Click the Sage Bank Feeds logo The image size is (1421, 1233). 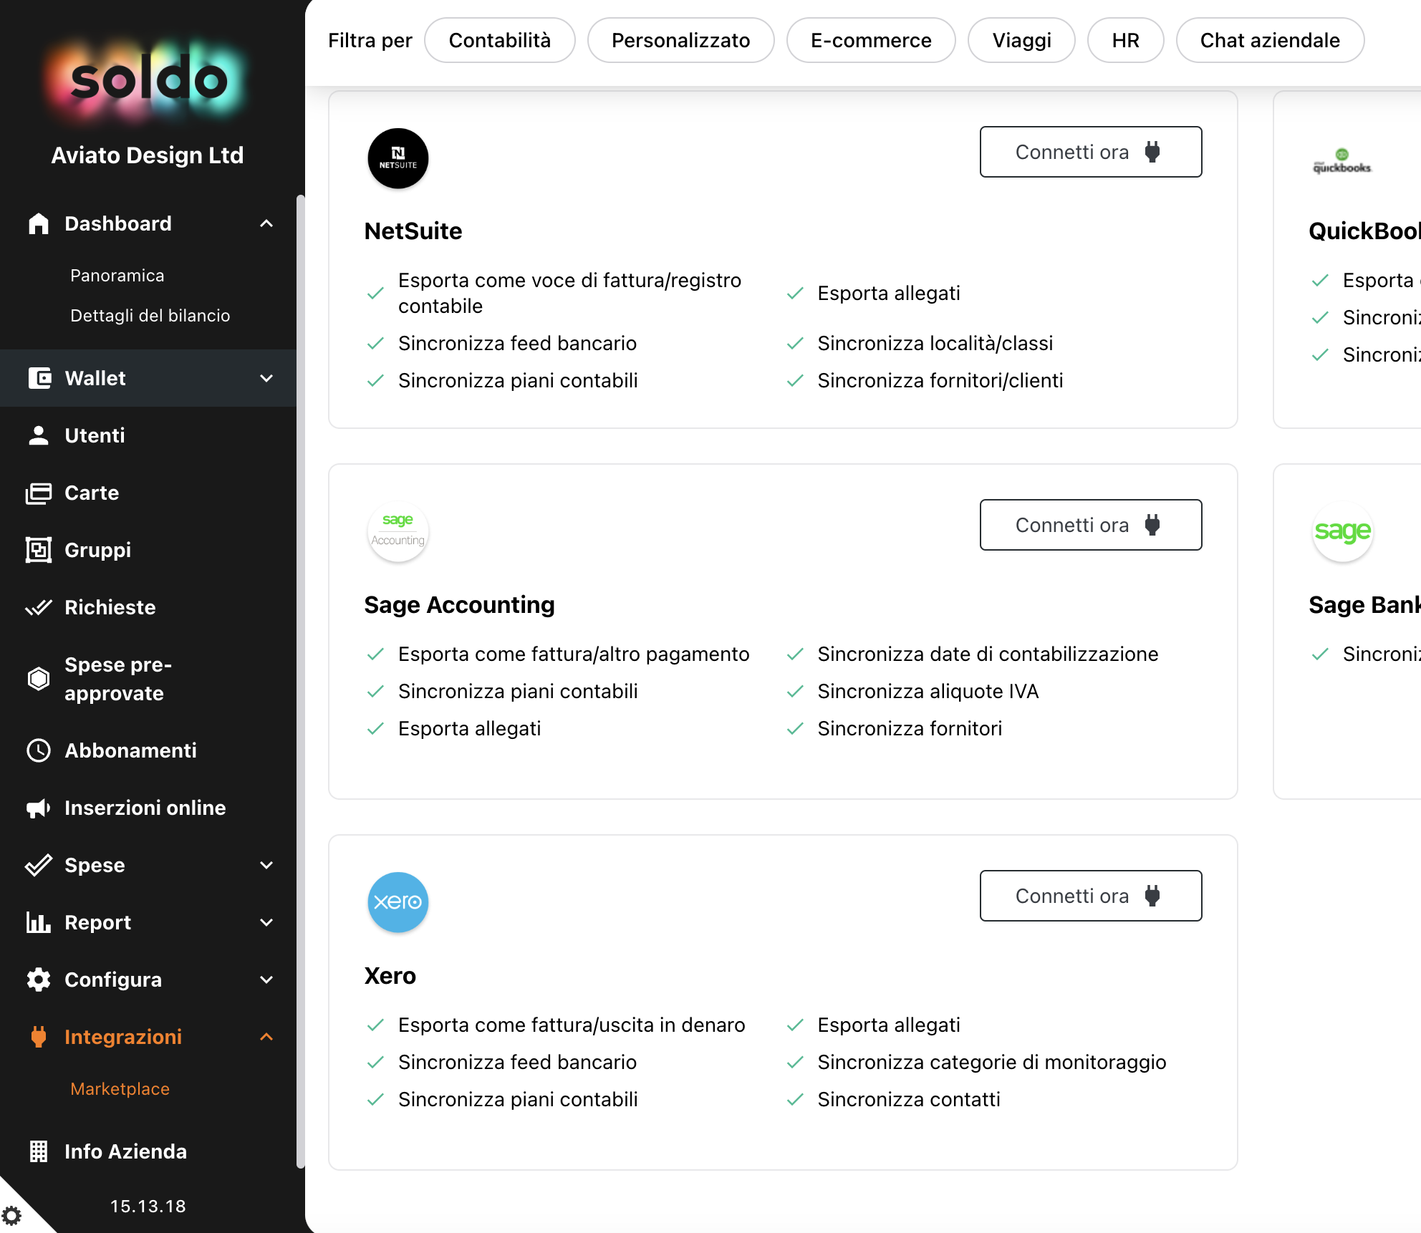point(1343,531)
